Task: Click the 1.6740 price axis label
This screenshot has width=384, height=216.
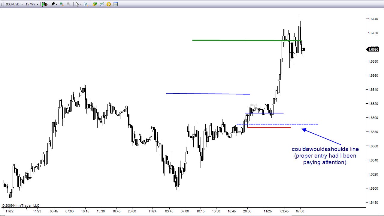Action: coord(373,19)
